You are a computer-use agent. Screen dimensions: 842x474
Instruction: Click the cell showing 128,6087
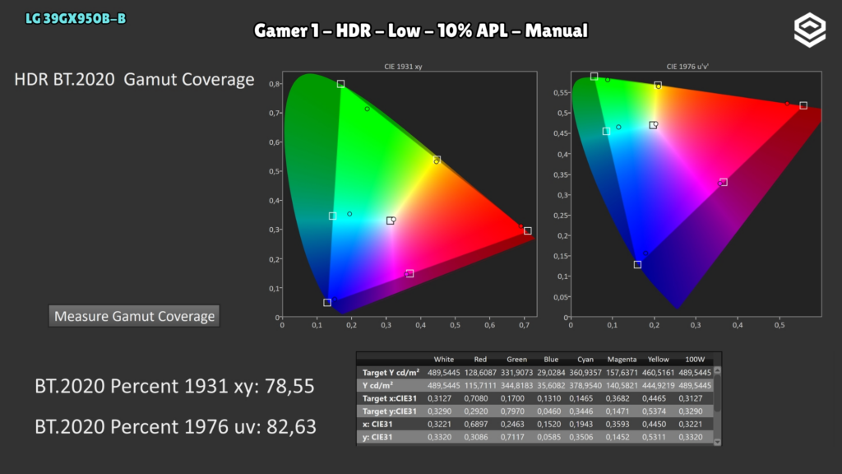coord(480,373)
